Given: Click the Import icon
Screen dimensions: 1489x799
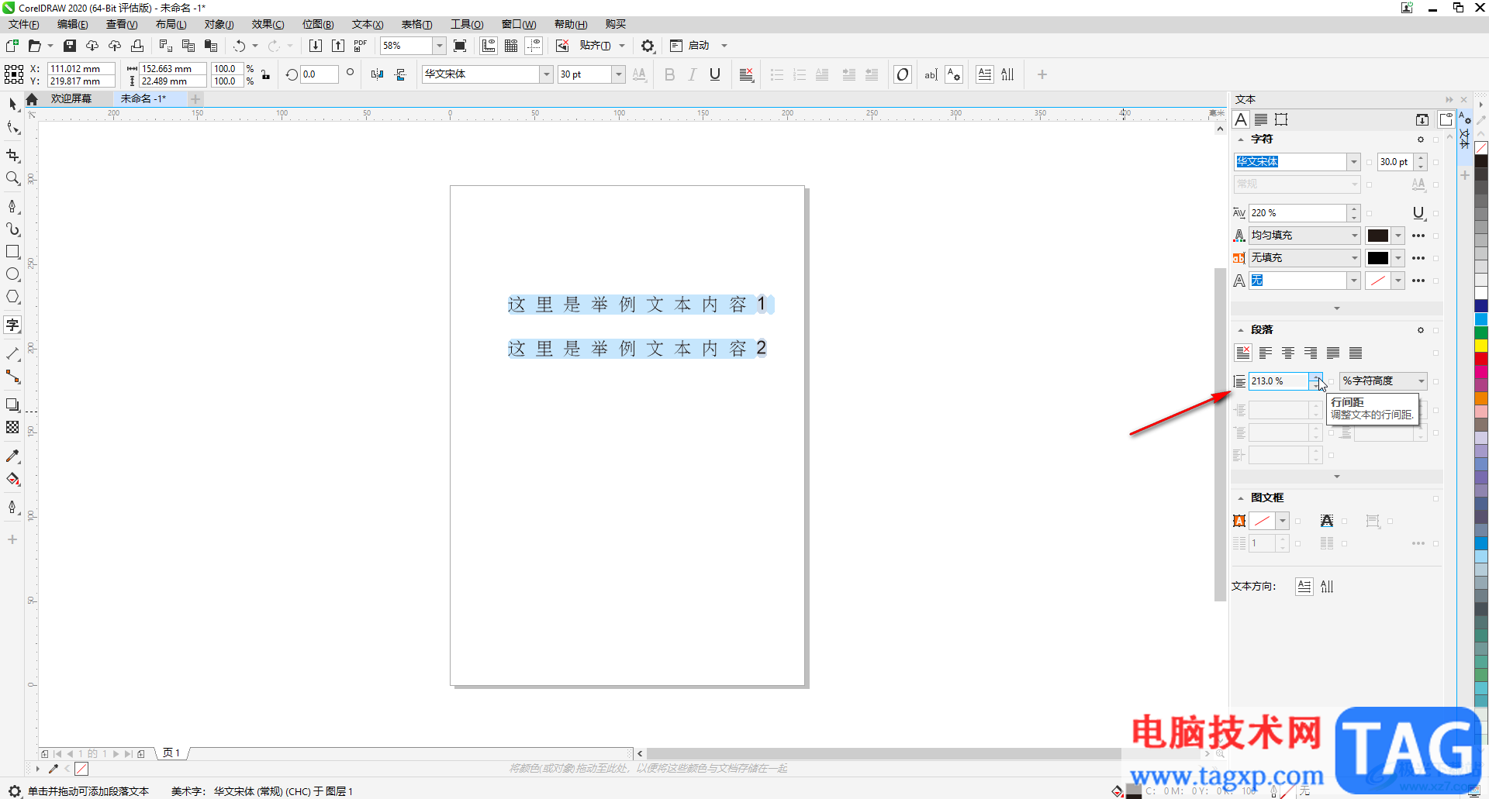Looking at the screenshot, I should (316, 46).
